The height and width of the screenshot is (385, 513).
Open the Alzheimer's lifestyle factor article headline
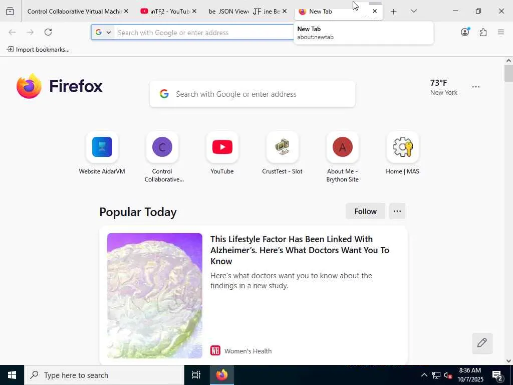(300, 250)
